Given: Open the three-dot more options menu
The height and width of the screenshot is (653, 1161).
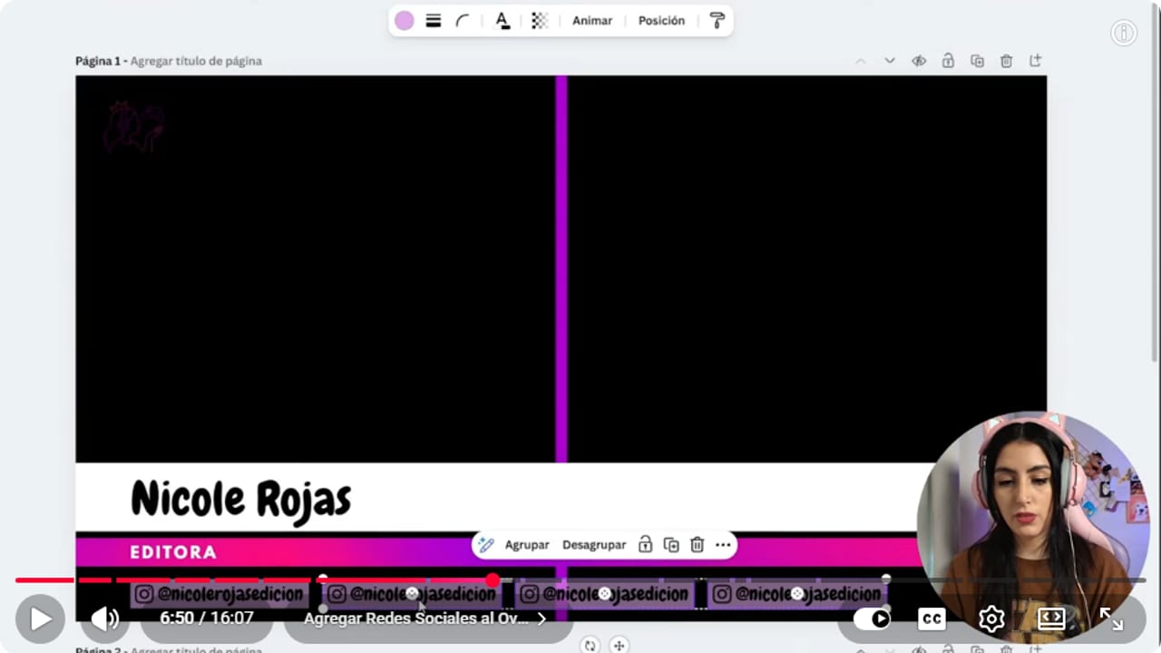Looking at the screenshot, I should point(723,545).
